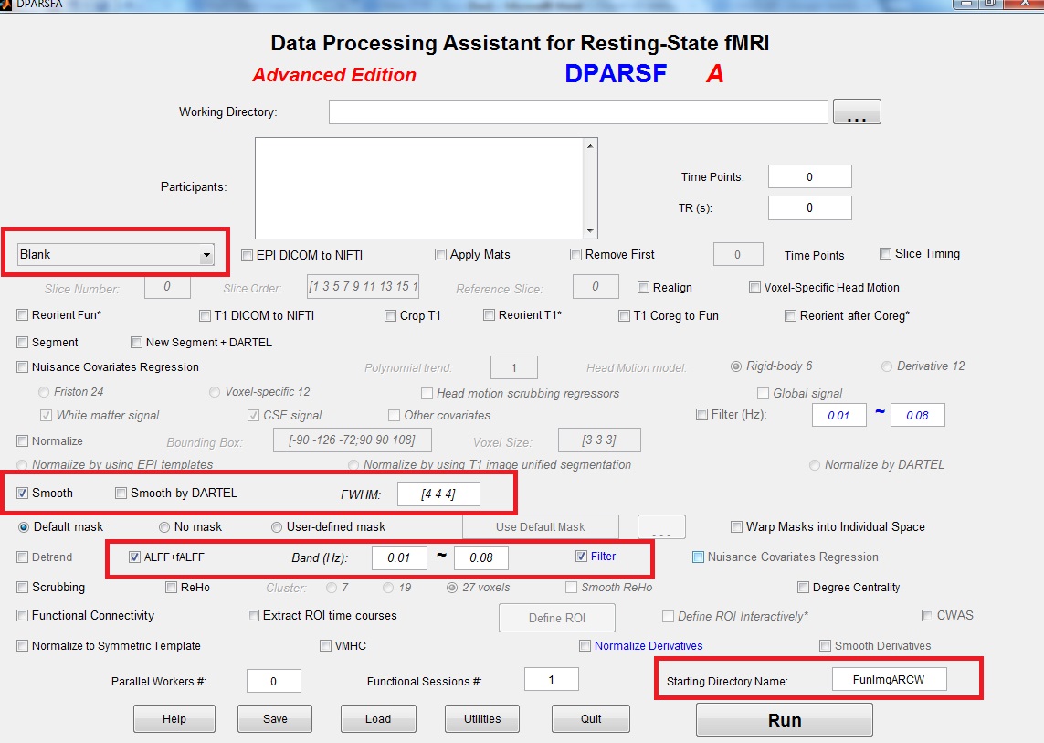Select the Default mask radio button
The height and width of the screenshot is (743, 1044).
click(24, 527)
